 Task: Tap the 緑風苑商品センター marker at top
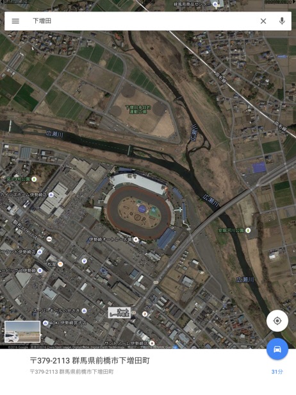coord(215,4)
